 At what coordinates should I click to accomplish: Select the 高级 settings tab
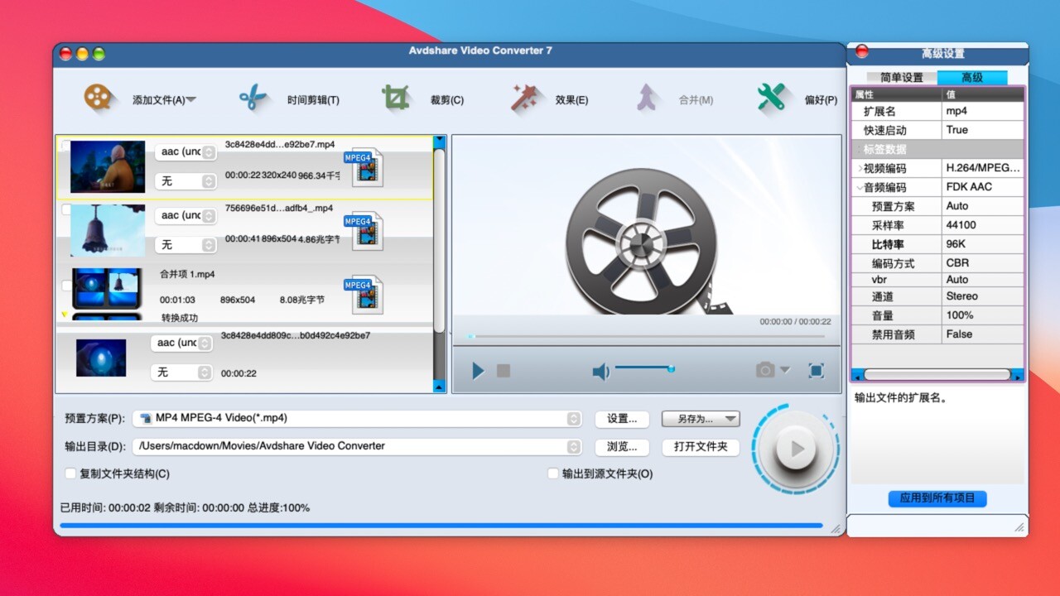click(972, 77)
